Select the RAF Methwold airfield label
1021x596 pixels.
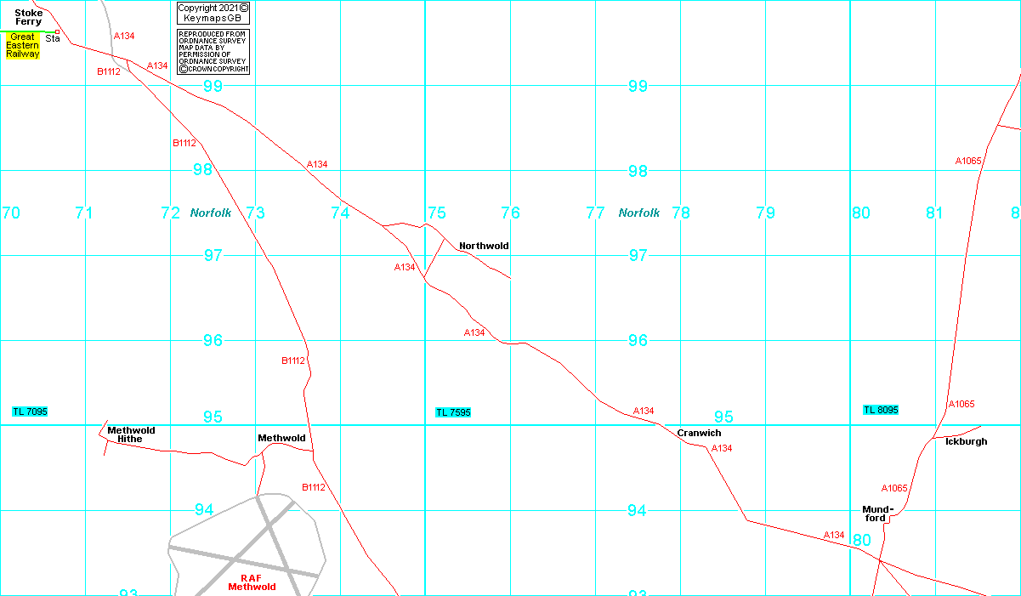[252, 582]
